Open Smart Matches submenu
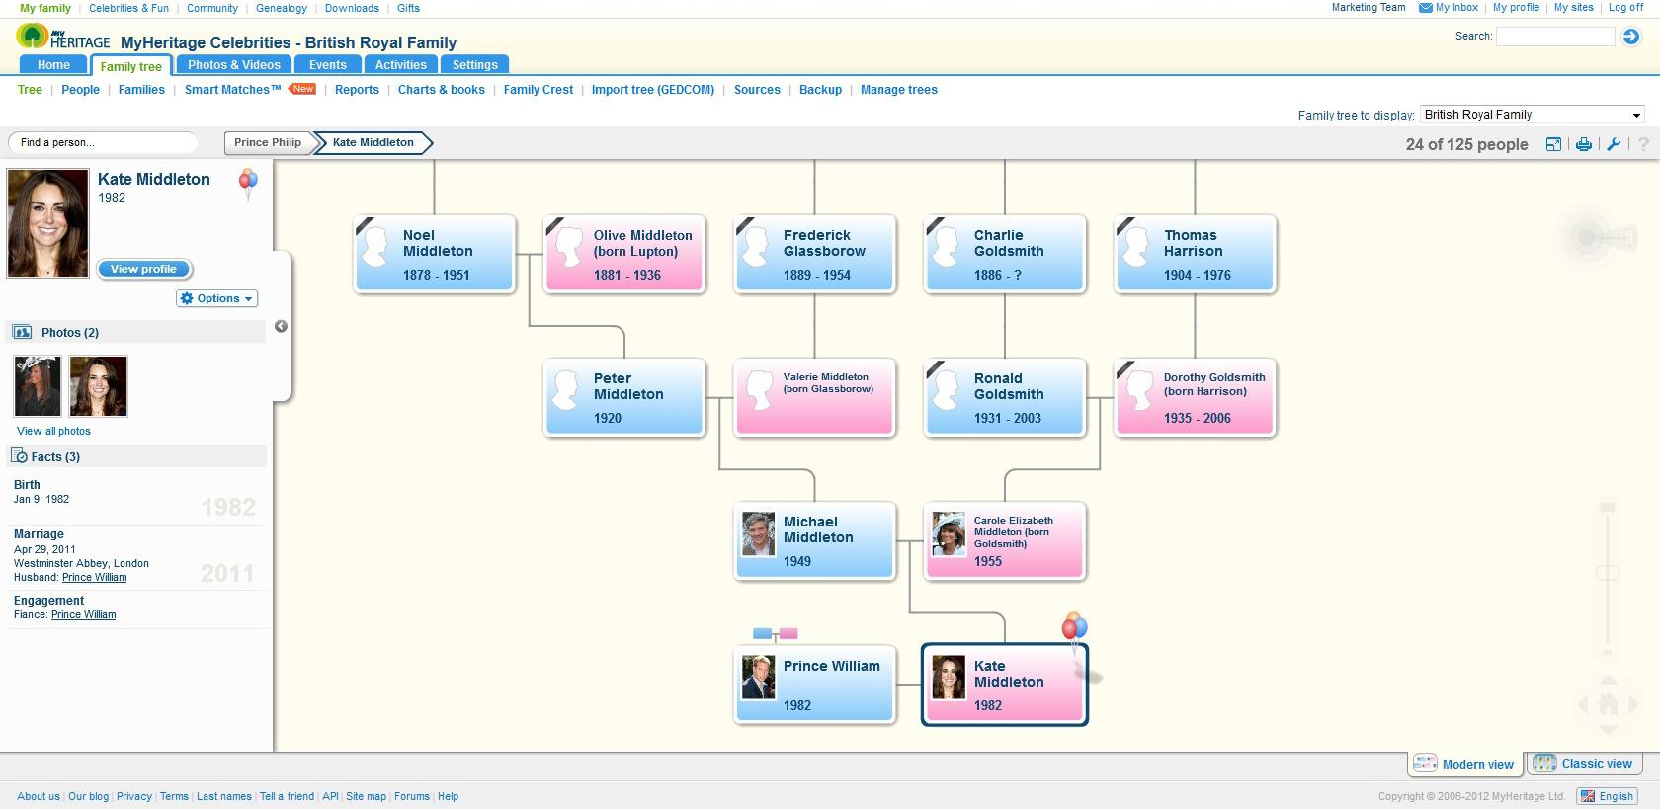Image resolution: width=1660 pixels, height=809 pixels. click(233, 90)
